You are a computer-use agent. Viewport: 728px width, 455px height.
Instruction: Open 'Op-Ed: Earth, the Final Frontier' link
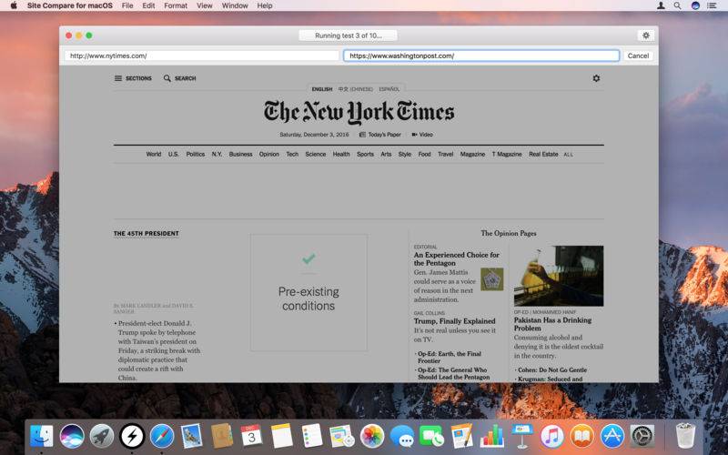pos(449,357)
